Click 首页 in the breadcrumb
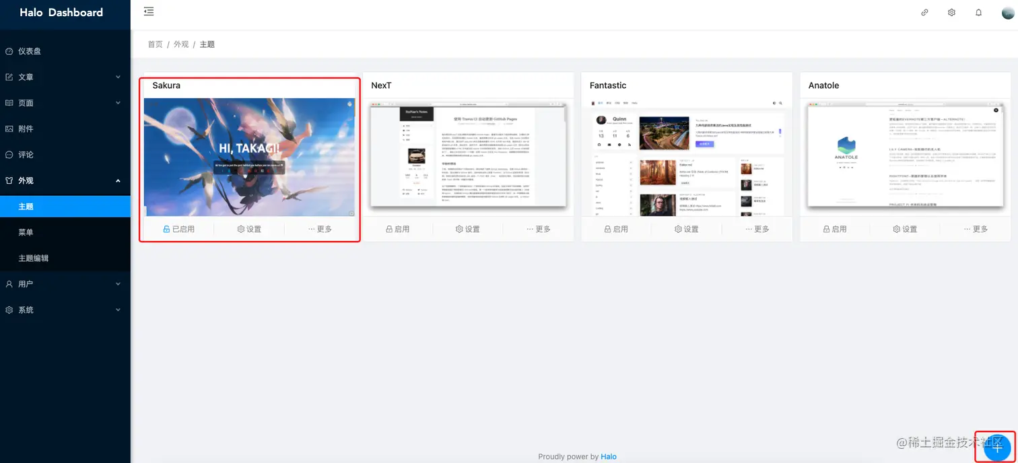This screenshot has width=1018, height=463. tap(156, 44)
